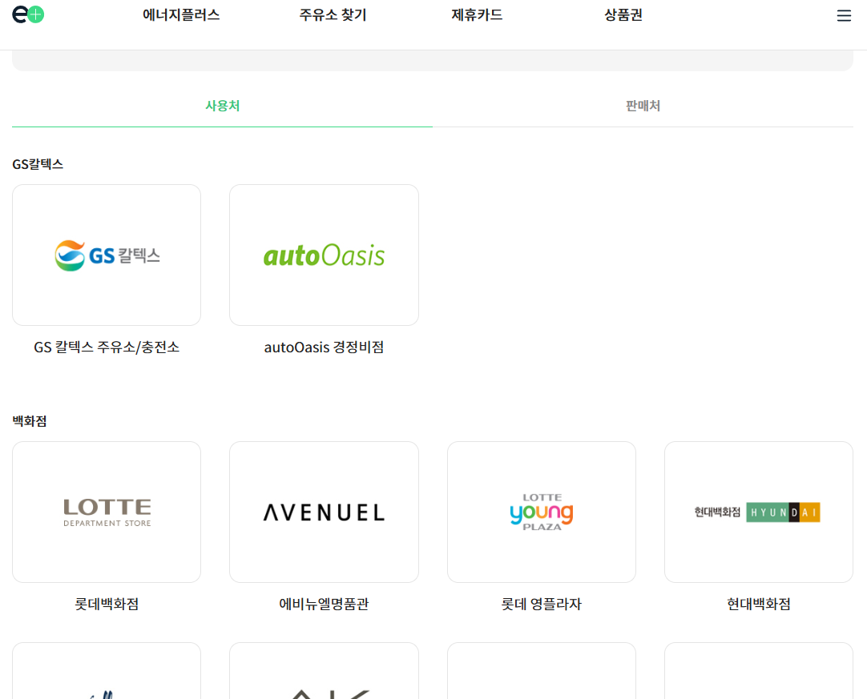This screenshot has width=867, height=699.
Task: Click the 에비뉴엘명품관 label
Action: [324, 604]
